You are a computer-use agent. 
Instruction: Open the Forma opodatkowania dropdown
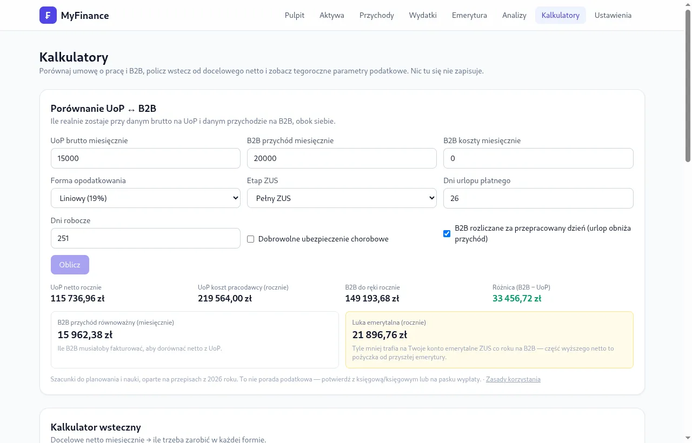pos(145,198)
